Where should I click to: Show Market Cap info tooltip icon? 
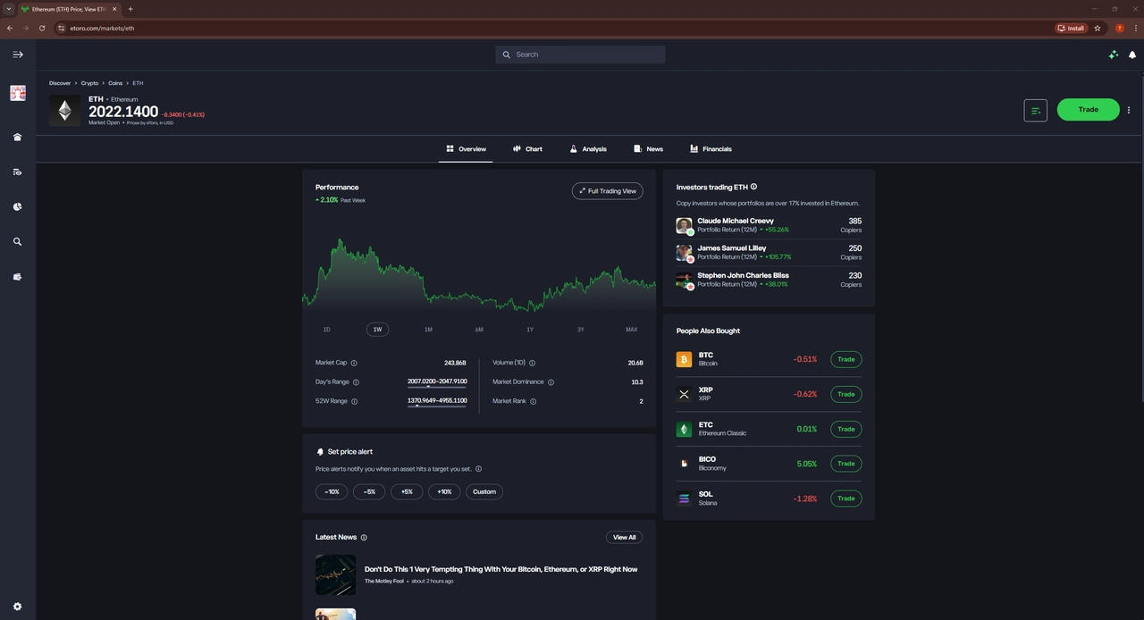coord(354,363)
